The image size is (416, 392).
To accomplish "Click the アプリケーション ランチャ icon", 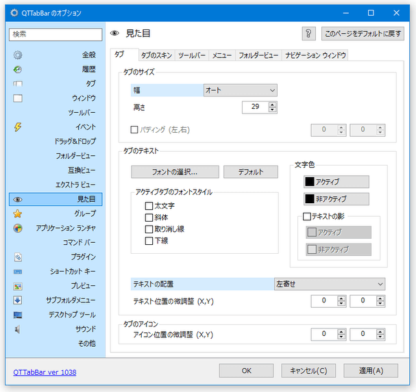I will click(x=18, y=228).
